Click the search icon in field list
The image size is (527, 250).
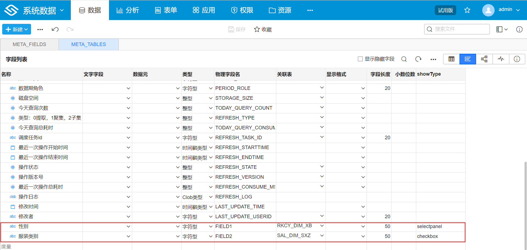tap(404, 59)
